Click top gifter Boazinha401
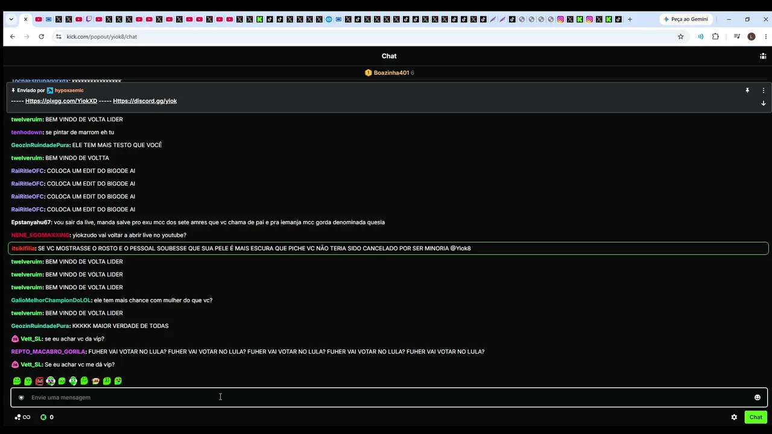Screen dimensions: 772x434 pos(391,73)
